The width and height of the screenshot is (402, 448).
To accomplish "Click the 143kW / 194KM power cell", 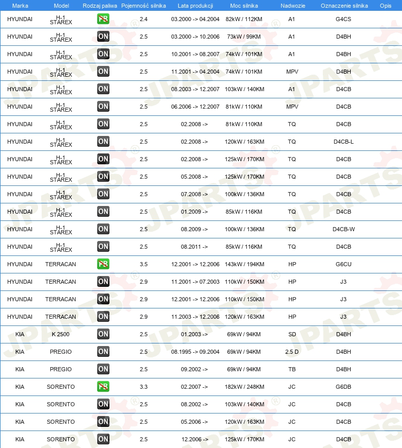I will click(245, 264).
